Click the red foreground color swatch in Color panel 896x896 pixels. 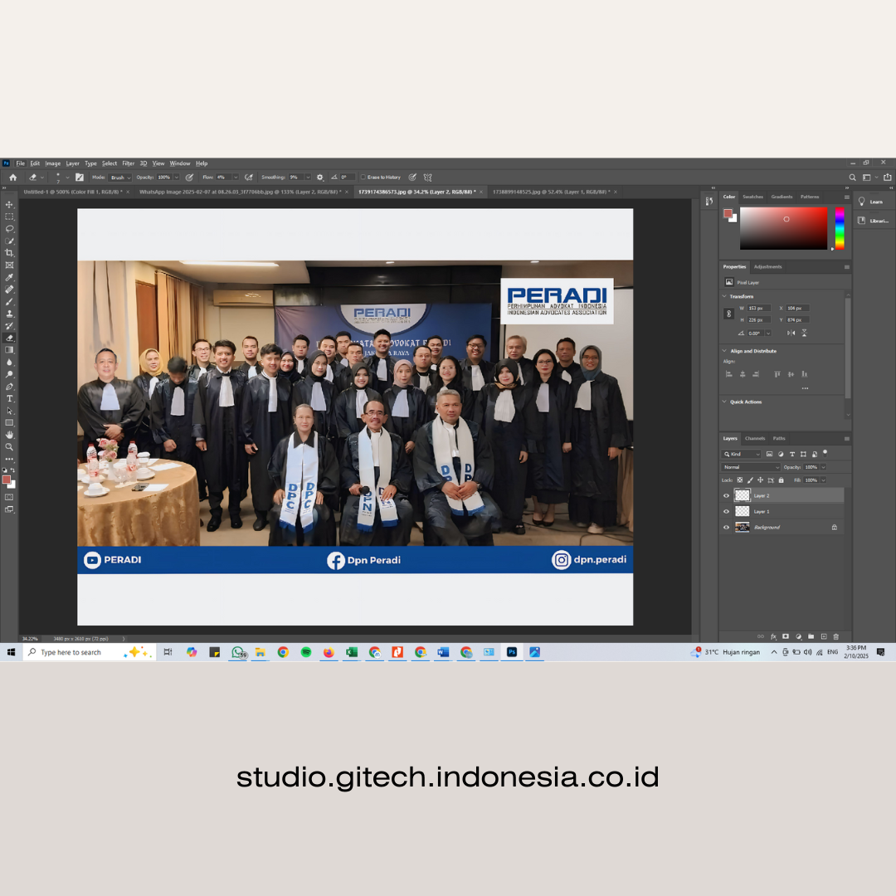coord(728,212)
